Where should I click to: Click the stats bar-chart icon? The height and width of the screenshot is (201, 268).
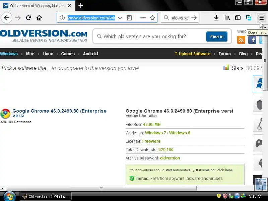click(x=226, y=67)
